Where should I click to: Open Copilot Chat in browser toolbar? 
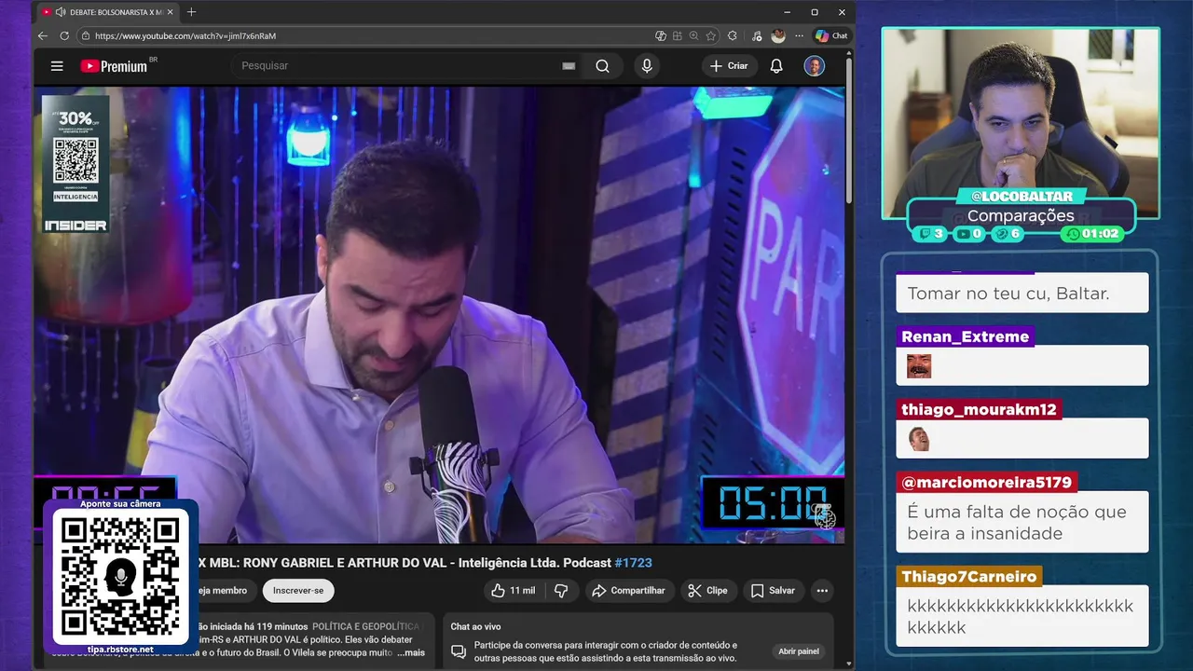831,35
